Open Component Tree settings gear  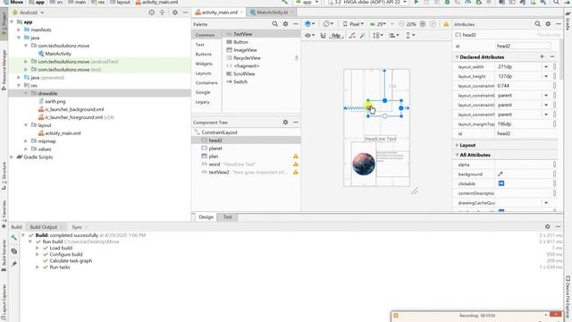coord(285,123)
